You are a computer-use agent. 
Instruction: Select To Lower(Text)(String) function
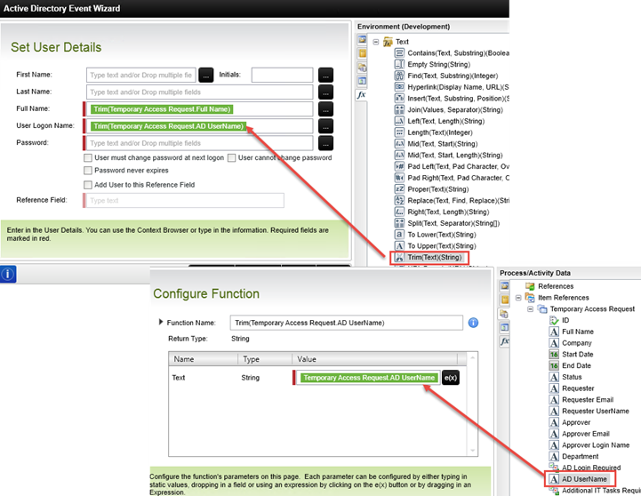pyautogui.click(x=436, y=235)
